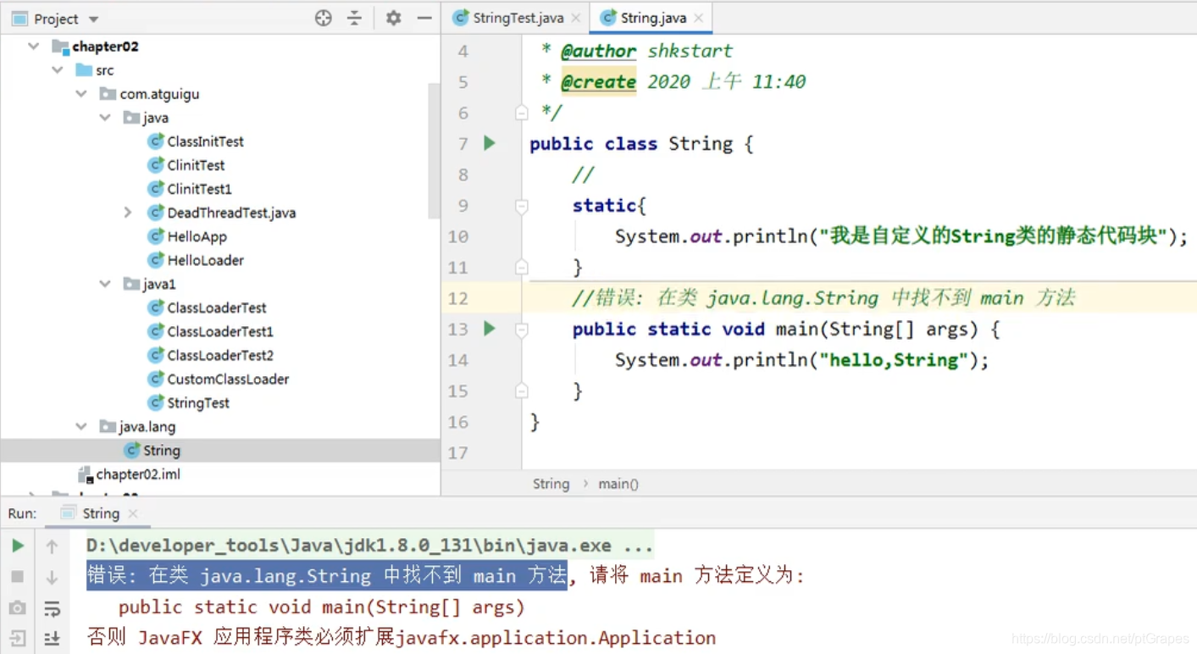Click line number 12 in gutter
1197x654 pixels.
[458, 298]
